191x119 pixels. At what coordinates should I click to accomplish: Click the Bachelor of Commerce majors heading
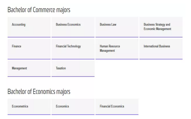point(39,10)
